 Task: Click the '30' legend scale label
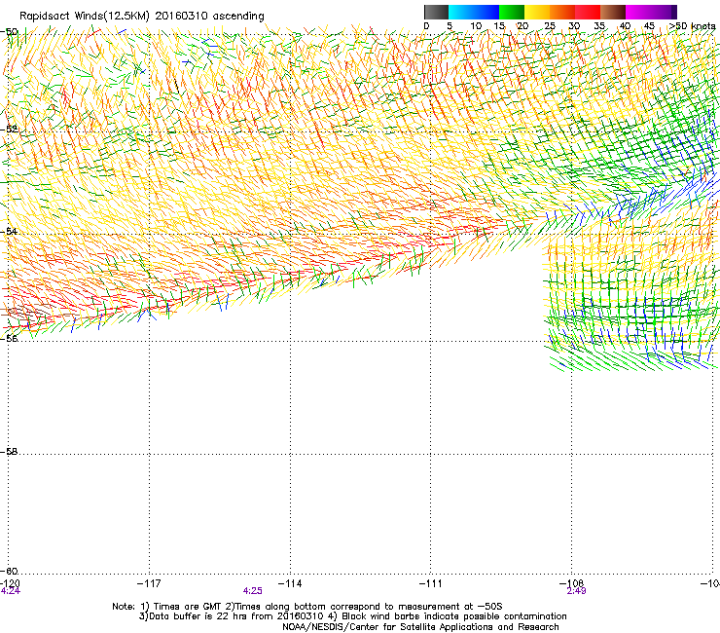pyautogui.click(x=574, y=26)
